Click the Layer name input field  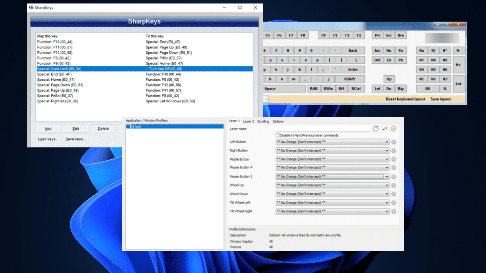point(323,129)
